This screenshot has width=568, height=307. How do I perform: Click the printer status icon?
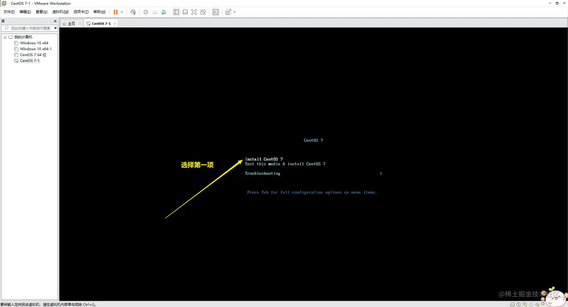pyautogui.click(x=531, y=304)
